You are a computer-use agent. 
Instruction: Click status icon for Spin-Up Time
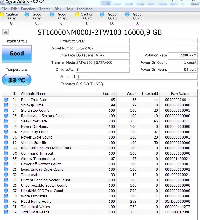click(6, 105)
